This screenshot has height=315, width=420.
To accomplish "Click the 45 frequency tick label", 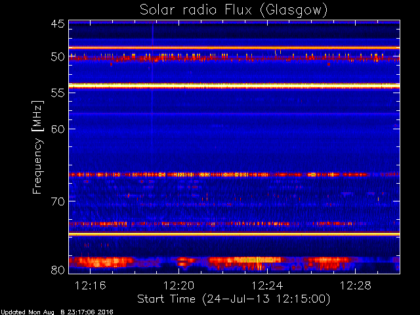I will coord(58,24).
